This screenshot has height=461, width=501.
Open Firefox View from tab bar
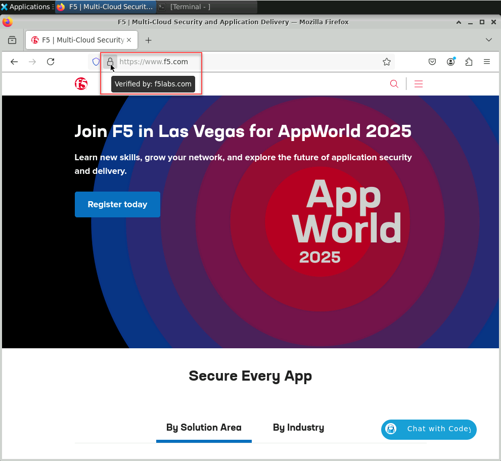coord(12,40)
